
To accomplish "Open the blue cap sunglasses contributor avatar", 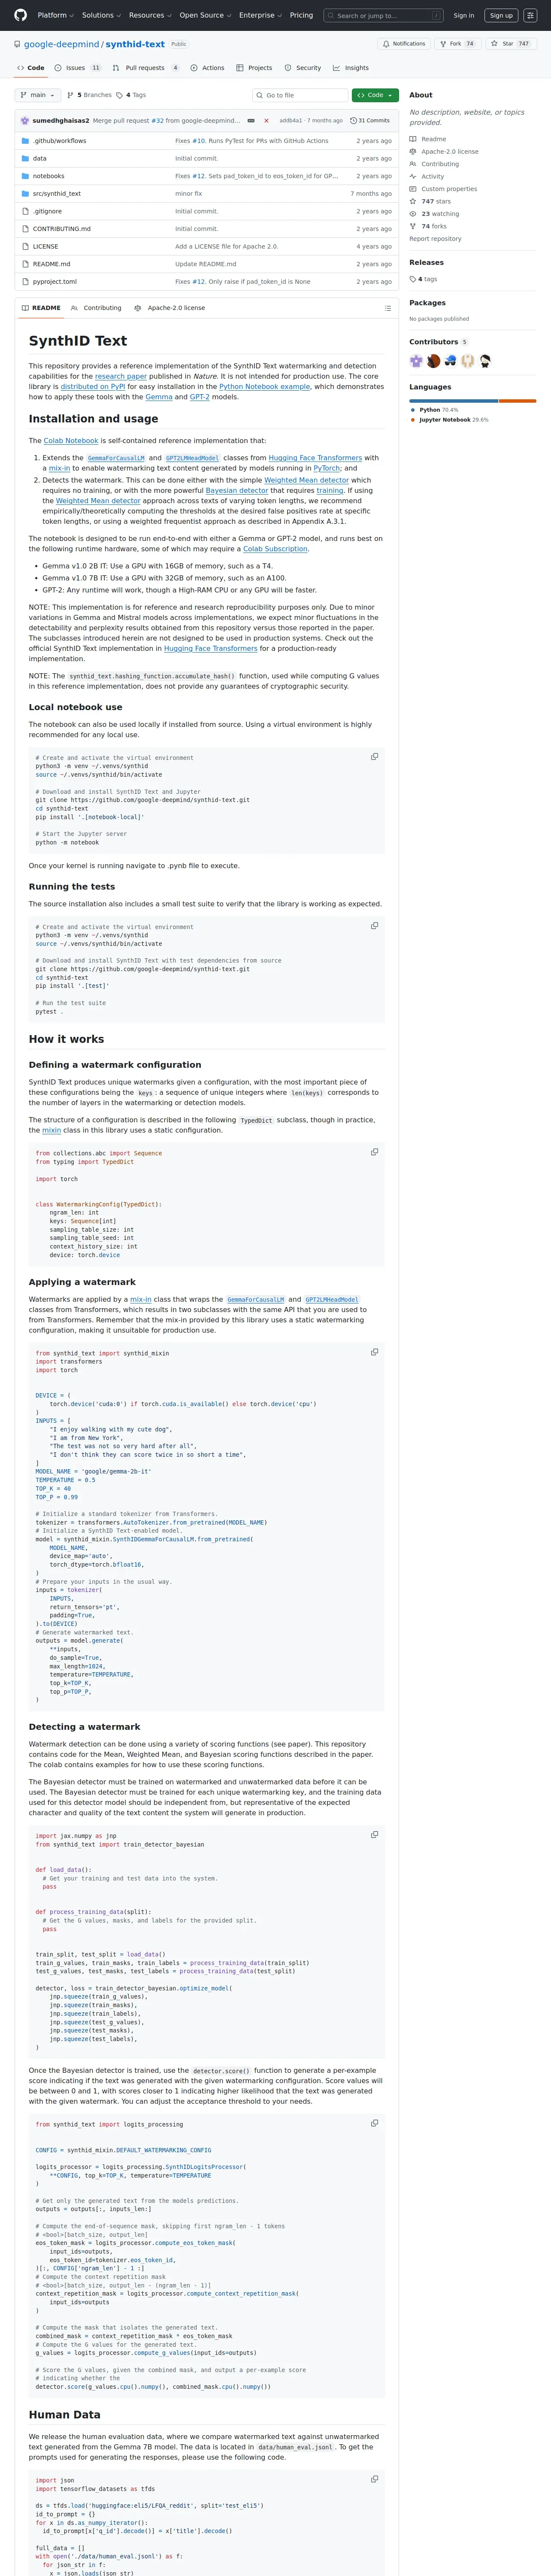I will (451, 361).
